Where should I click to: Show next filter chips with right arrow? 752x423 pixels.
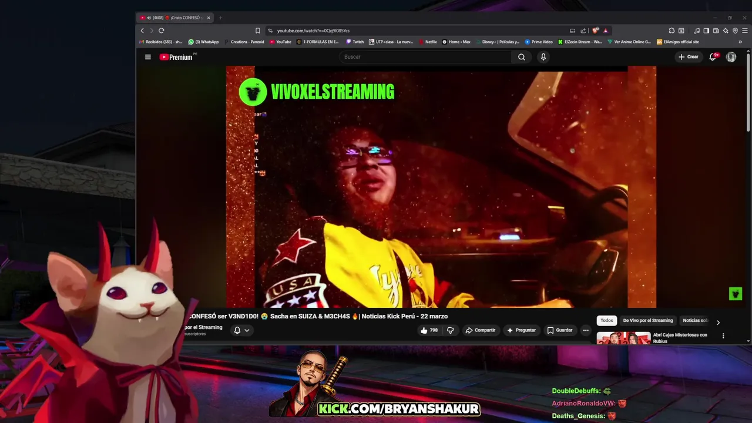click(718, 322)
